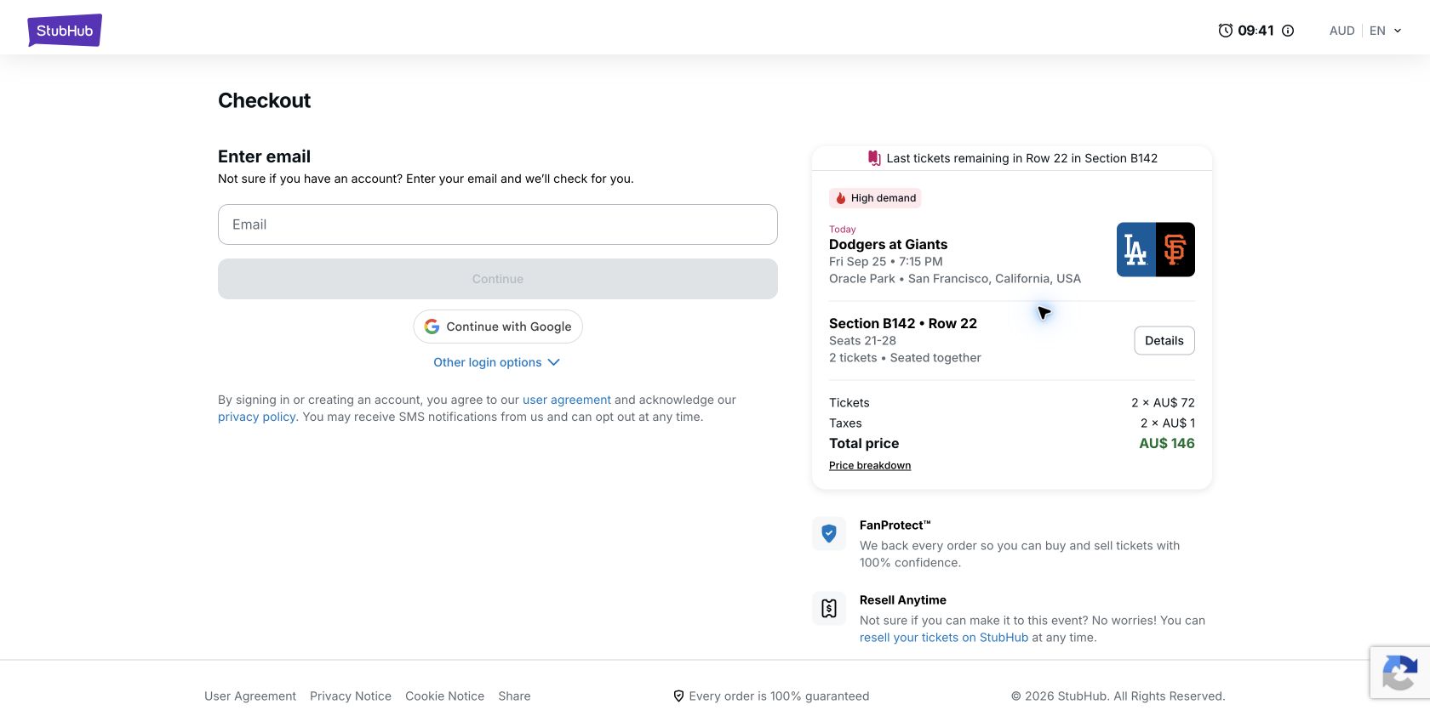Click the last-tickets ticket icon
This screenshot has height=710, width=1430.
(x=874, y=158)
